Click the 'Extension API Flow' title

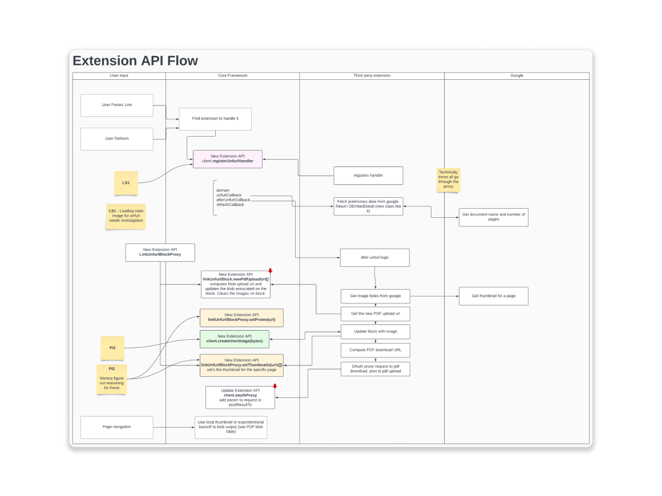[135, 61]
